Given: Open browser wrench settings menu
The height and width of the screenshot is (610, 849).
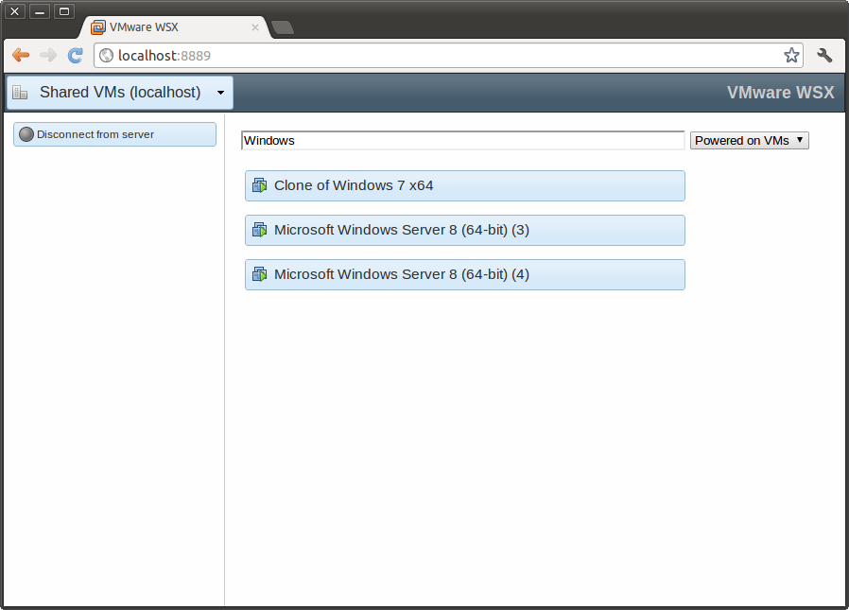Looking at the screenshot, I should 824,55.
